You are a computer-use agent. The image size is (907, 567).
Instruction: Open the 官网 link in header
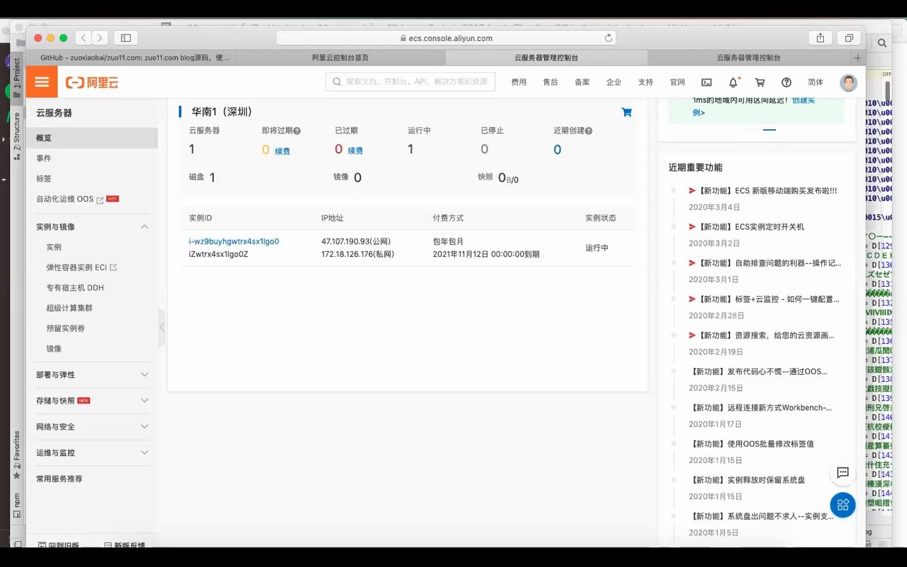[x=677, y=83]
